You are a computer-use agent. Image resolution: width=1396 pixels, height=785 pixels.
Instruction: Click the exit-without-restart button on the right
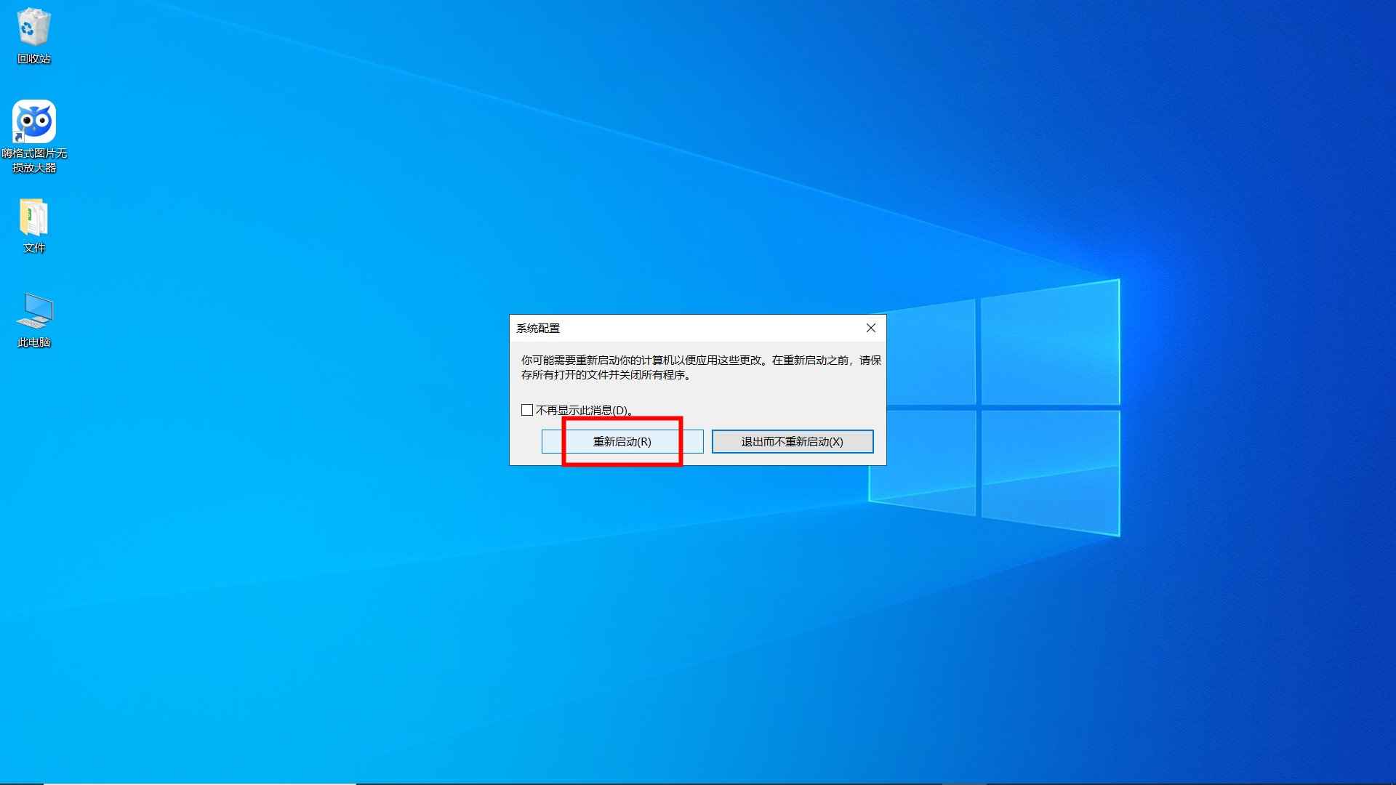[792, 441]
